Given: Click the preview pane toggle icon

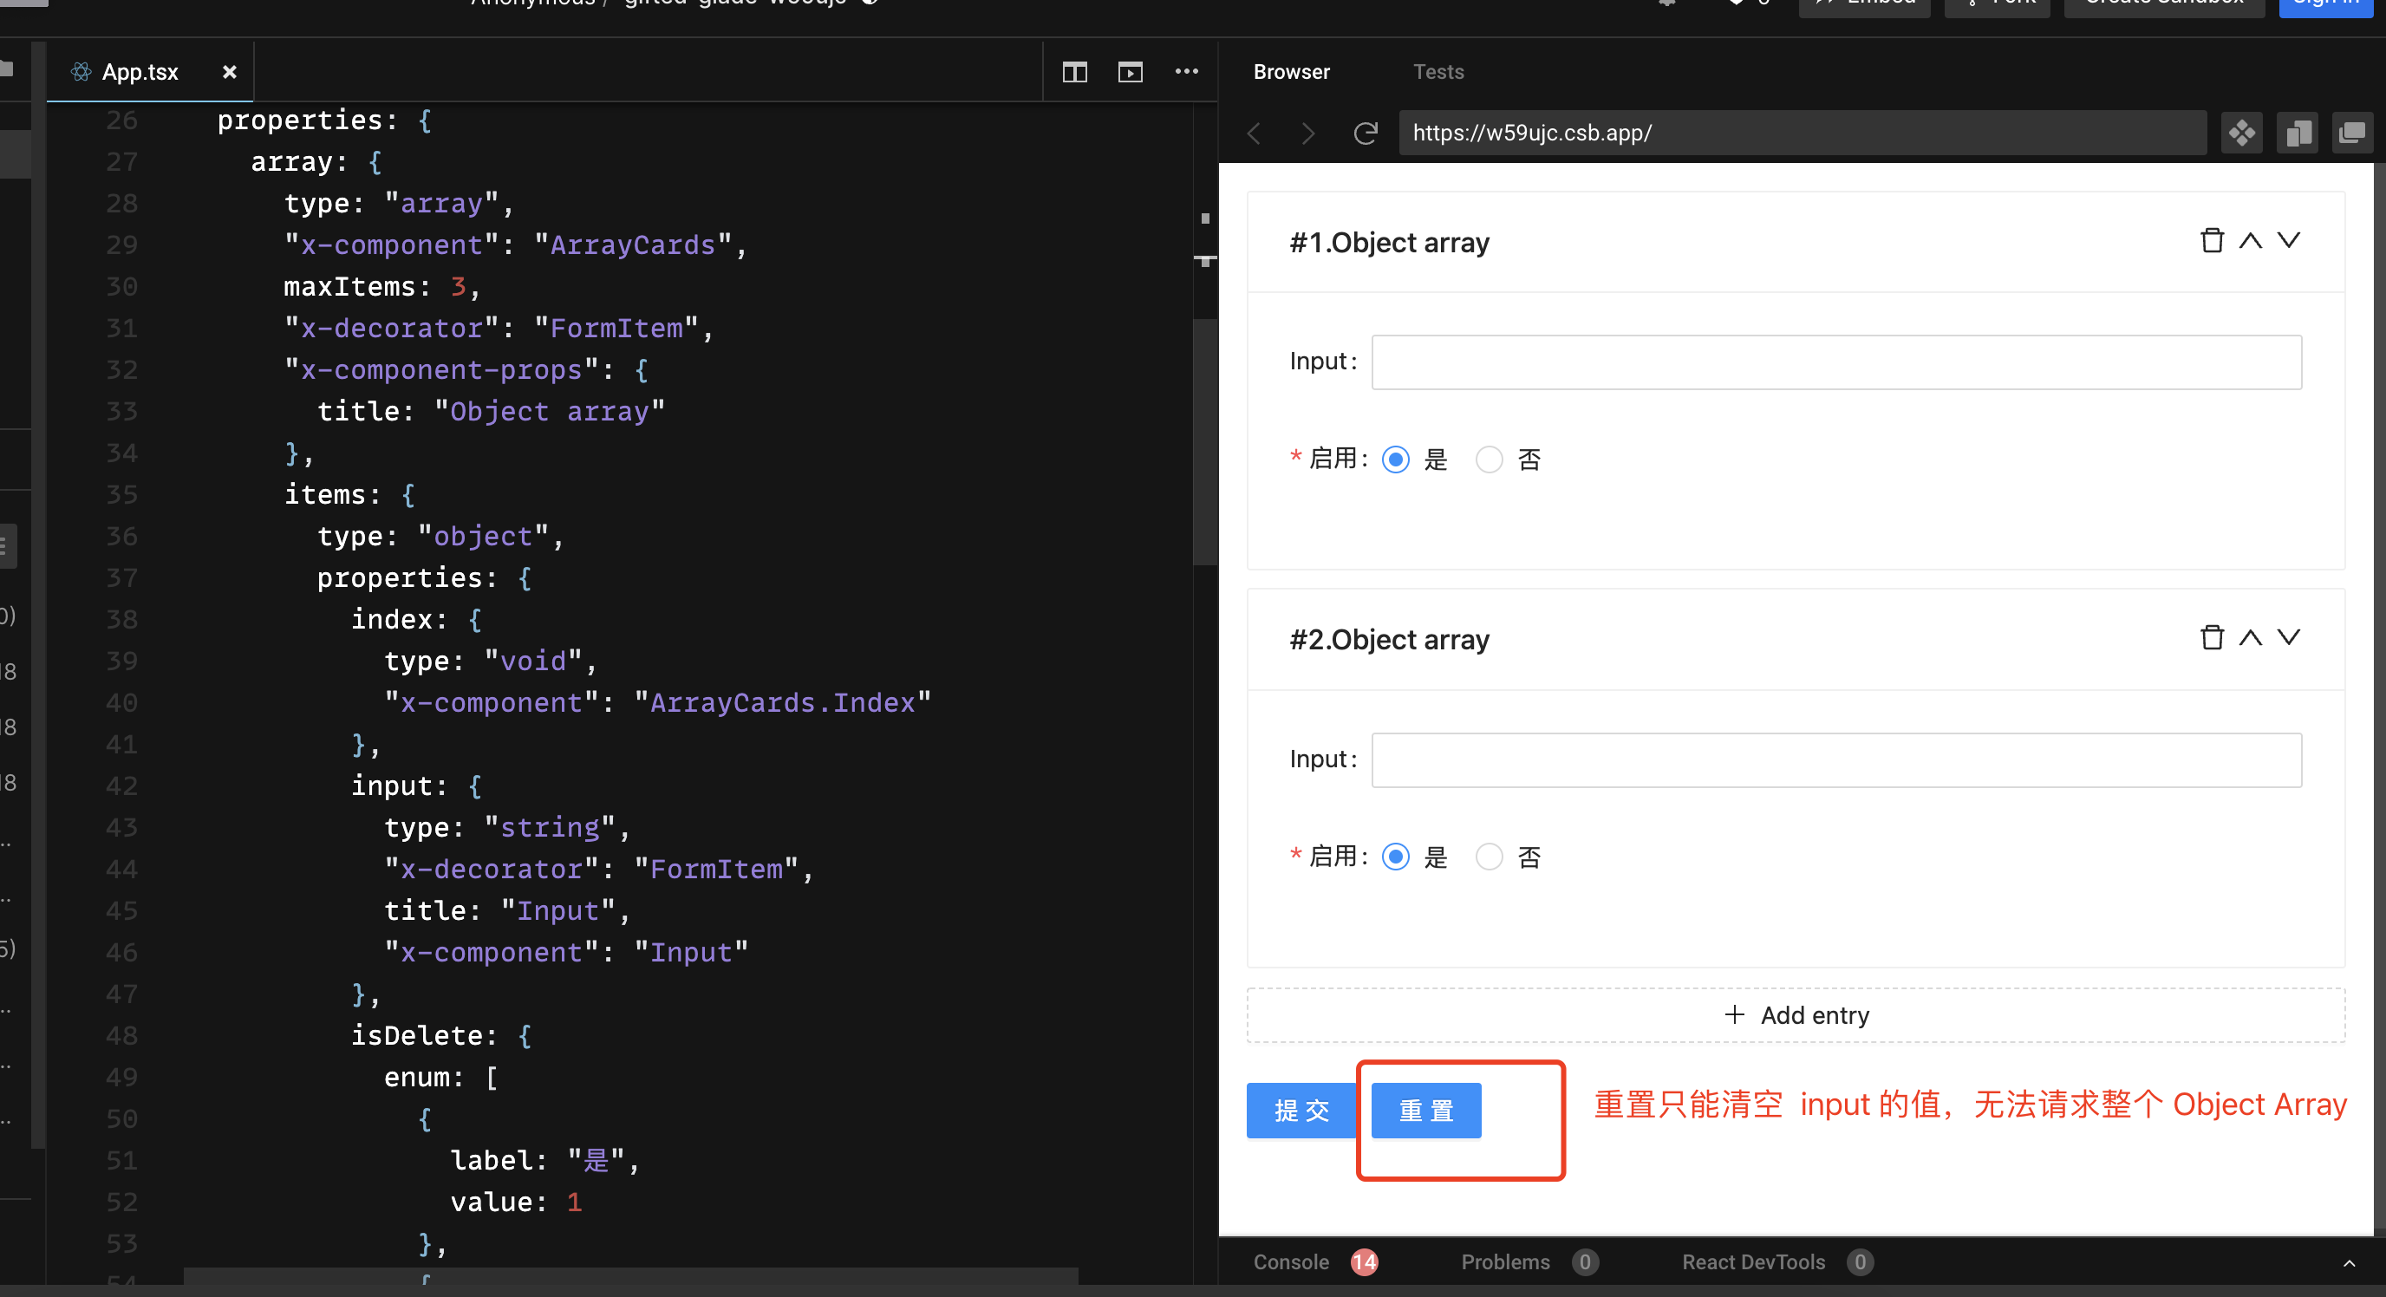Looking at the screenshot, I should (1130, 72).
